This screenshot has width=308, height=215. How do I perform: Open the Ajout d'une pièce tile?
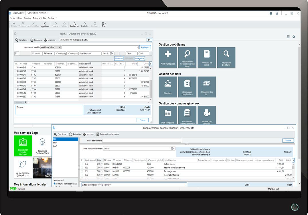coord(167,57)
